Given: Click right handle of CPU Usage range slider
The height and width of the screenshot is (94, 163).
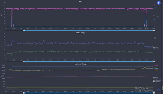Looking at the screenshot, I should (154, 62).
